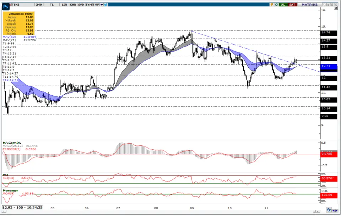Expand the dropdown arrow after TMP

point(102,5)
